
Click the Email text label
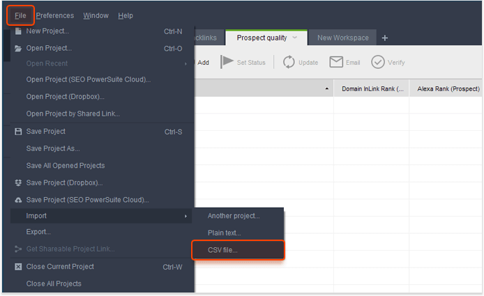pos(353,63)
